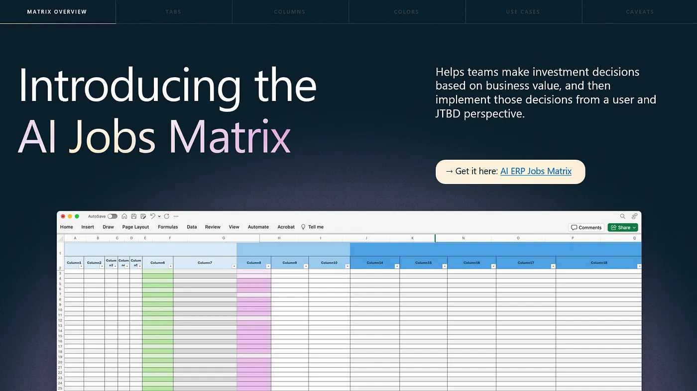Open the Home ribbon tab

67,227
